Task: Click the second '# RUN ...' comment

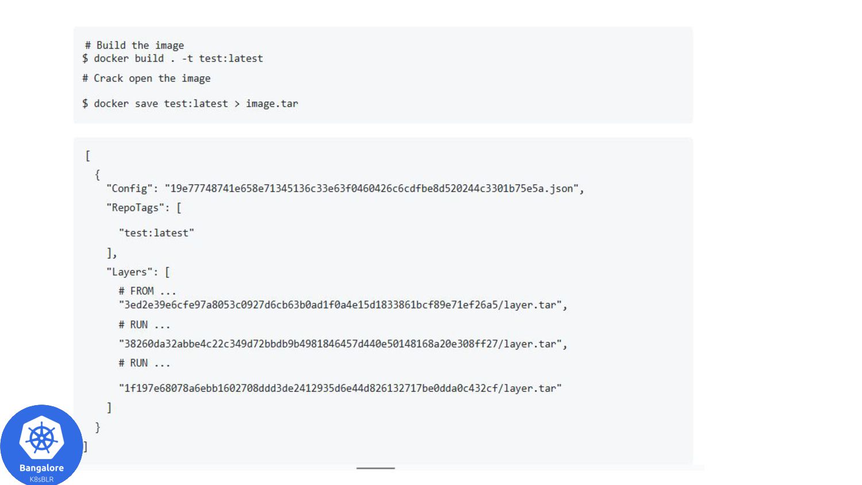Action: 144,363
